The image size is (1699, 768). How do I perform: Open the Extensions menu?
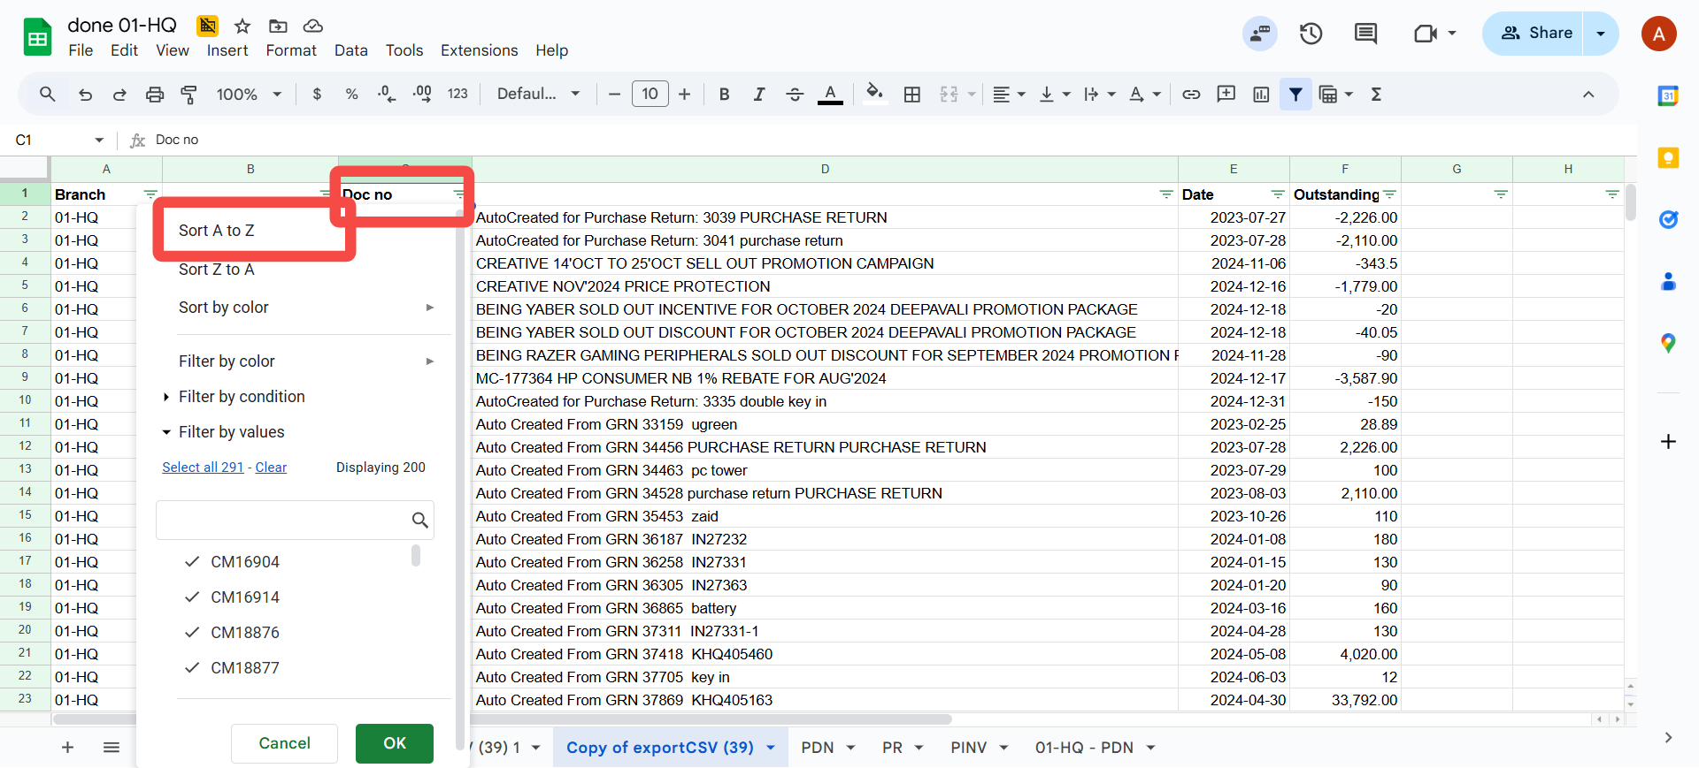click(x=479, y=50)
